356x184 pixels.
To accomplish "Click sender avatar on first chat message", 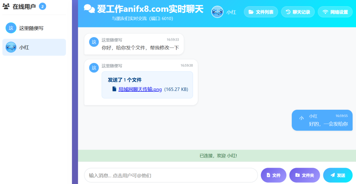I will [x=94, y=42].
